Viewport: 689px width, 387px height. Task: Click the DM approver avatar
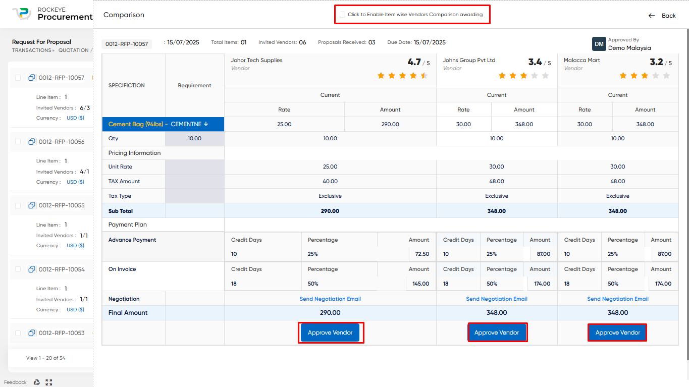click(599, 44)
